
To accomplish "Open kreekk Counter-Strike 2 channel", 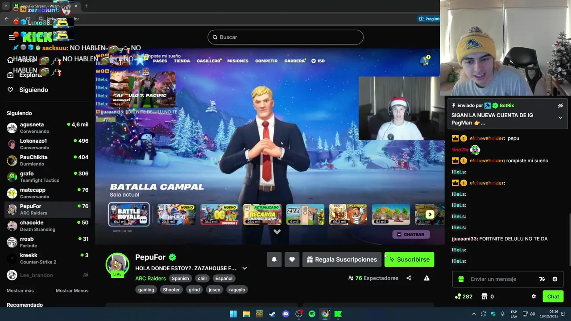I will coord(48,259).
